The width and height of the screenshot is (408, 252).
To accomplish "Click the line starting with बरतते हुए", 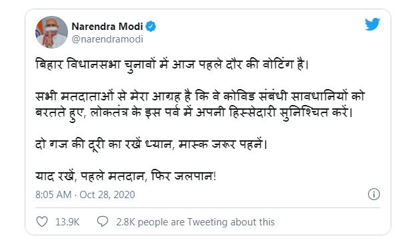I will coord(194,113).
